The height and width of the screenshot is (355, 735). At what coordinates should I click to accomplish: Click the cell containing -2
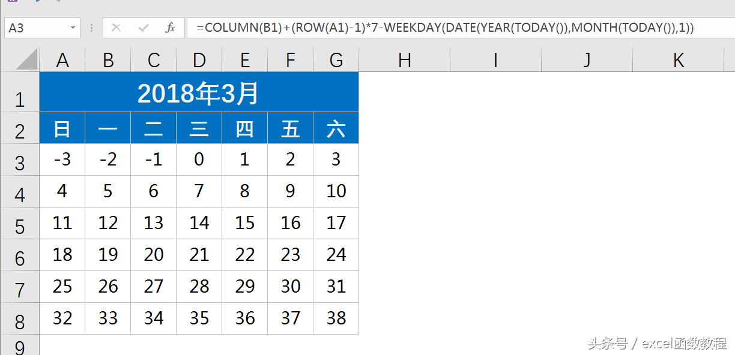click(x=108, y=160)
